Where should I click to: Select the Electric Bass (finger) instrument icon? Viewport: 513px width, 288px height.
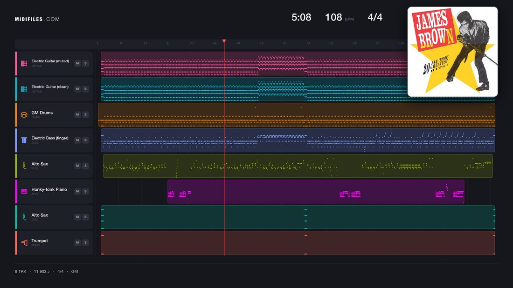(x=24, y=140)
